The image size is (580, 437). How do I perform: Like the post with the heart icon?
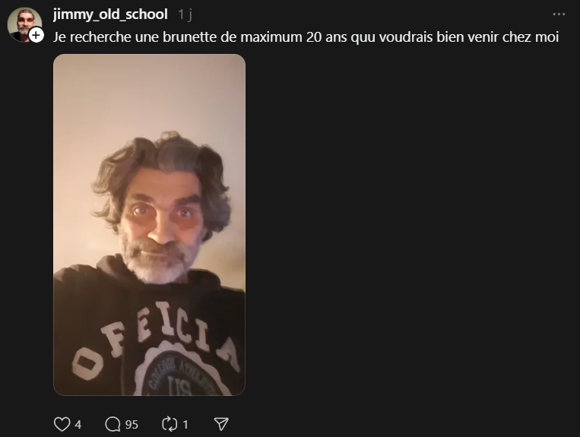pos(62,424)
